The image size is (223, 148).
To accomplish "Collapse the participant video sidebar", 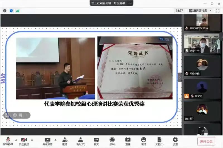I will point(180,77).
